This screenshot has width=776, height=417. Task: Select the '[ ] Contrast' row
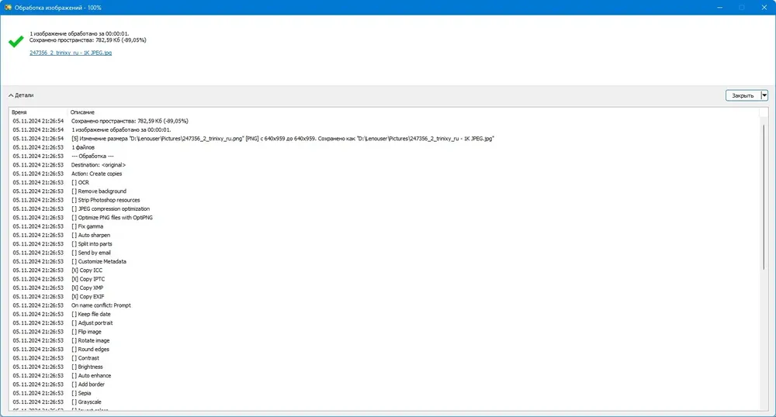click(x=384, y=358)
